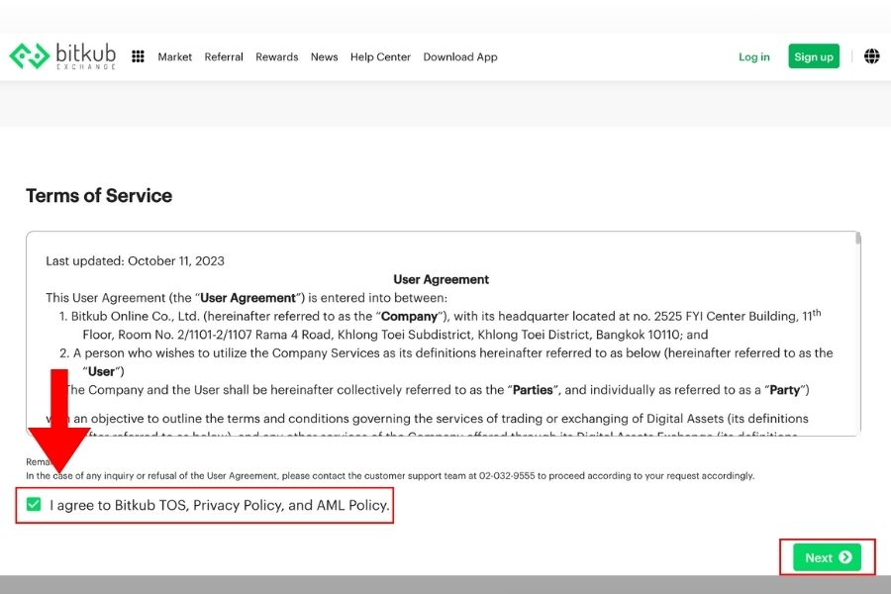
Task: Click the 'Last updated: October 11, 2023' text
Action: [136, 261]
